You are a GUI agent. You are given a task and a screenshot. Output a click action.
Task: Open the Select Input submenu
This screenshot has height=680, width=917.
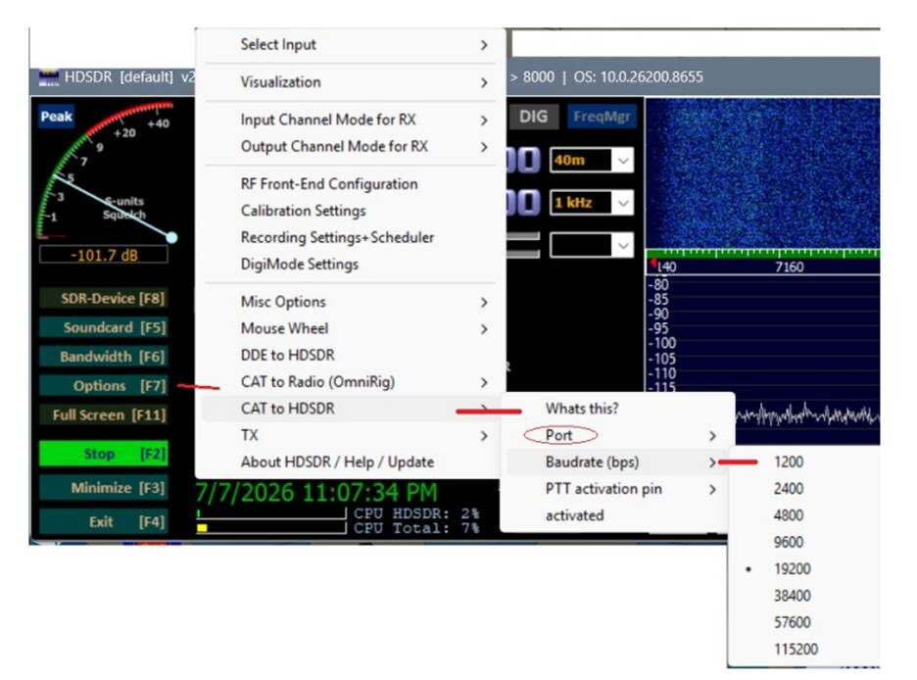[350, 44]
